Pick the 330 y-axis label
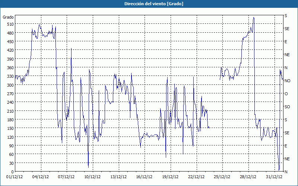The image size is (298, 186). [10, 76]
